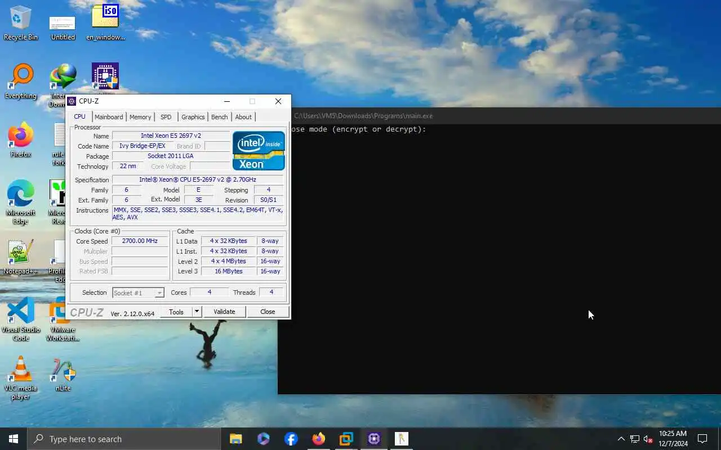The image size is (721, 450).
Task: Switch to VMware Workstation on the taskbar
Action: pyautogui.click(x=346, y=439)
